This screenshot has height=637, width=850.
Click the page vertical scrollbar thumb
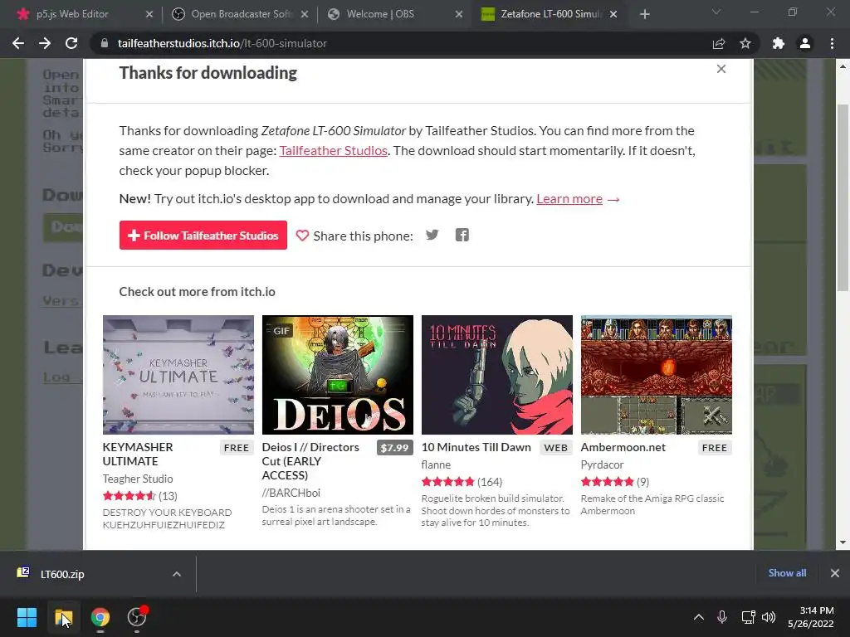tap(843, 197)
